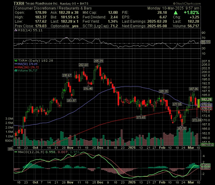Click the Next Earnings date 2025-05-08
215x185 pixels.
tap(157, 26)
